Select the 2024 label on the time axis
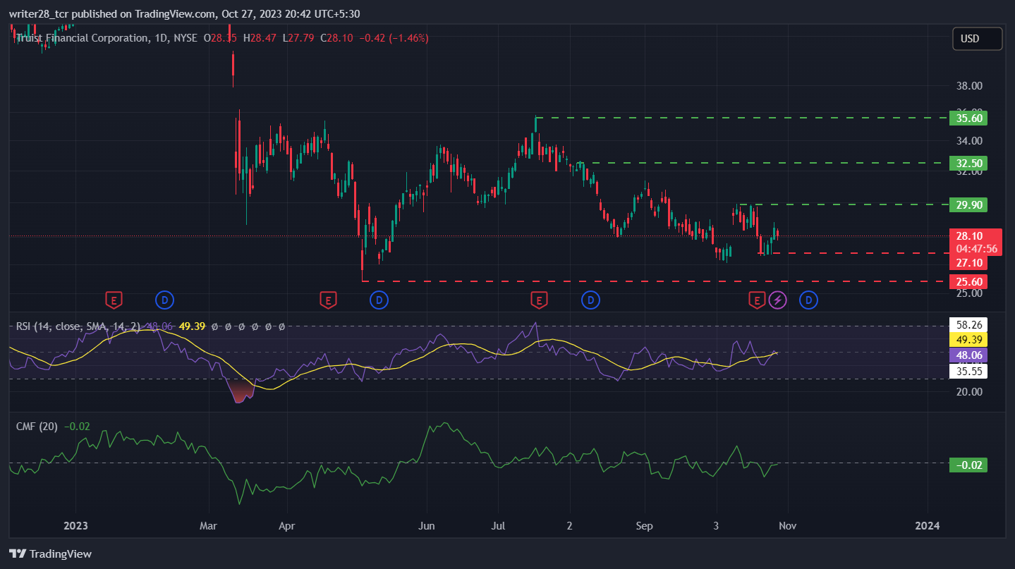The image size is (1015, 569). [x=927, y=526]
